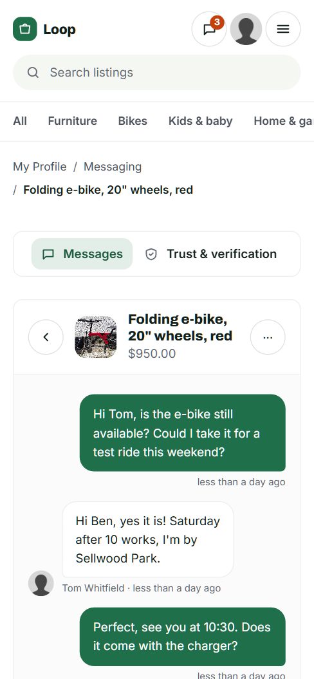Click the Search listings input field
Image resolution: width=314 pixels, height=679 pixels.
tap(157, 72)
